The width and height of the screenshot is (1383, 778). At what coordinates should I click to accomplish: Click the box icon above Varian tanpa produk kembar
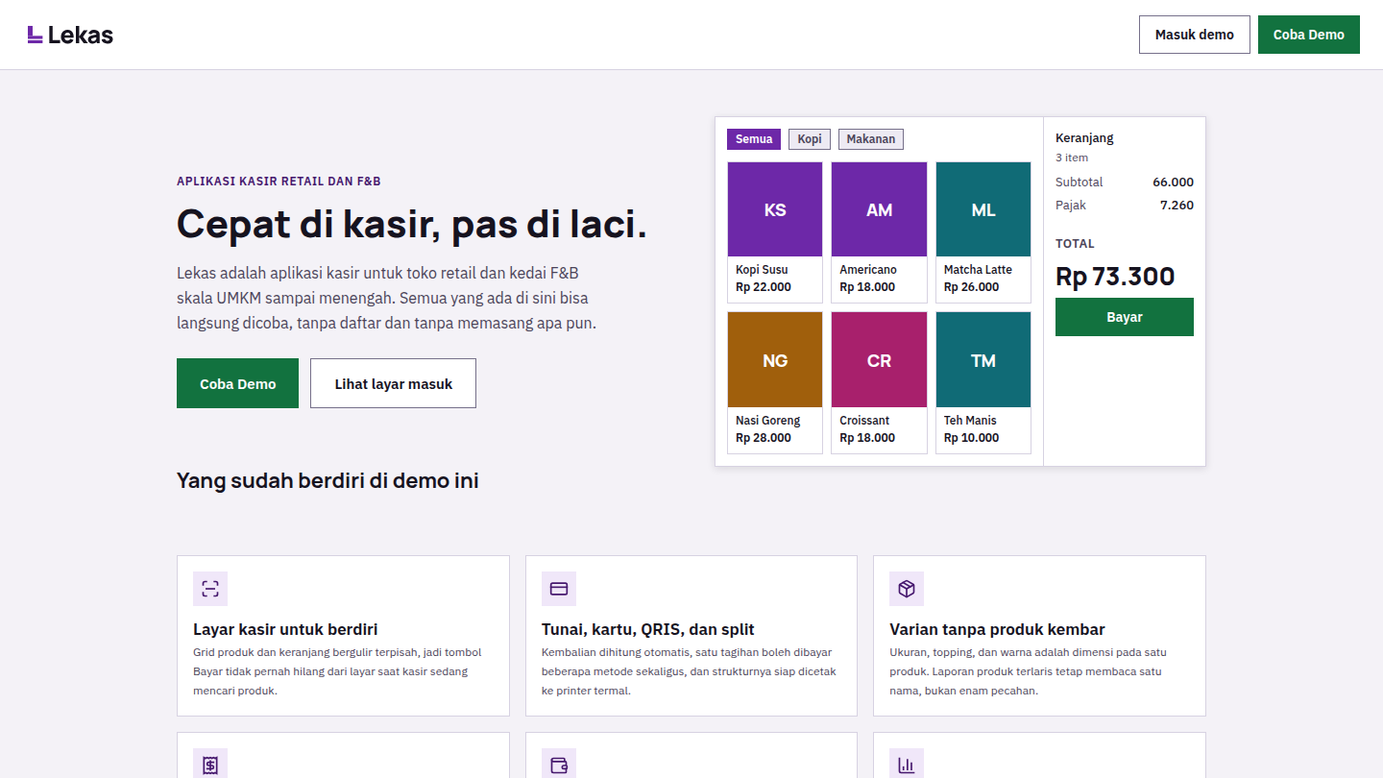(x=907, y=589)
